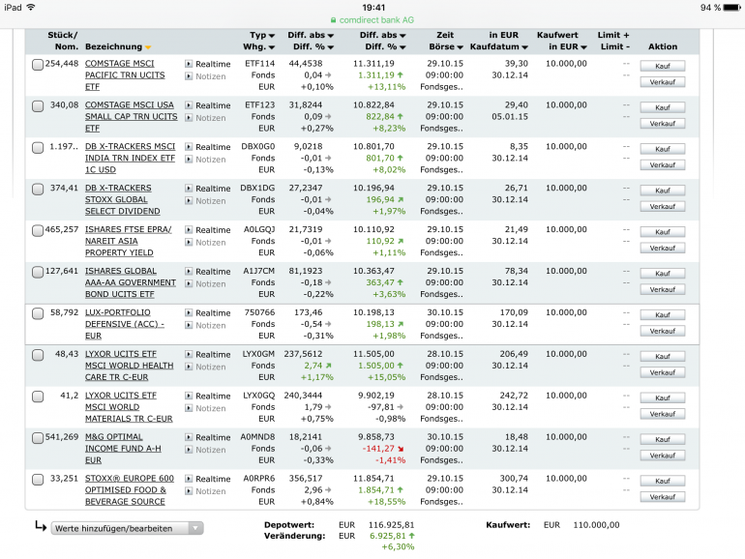Sort by Kaufwert in EUR arrow

[584, 47]
